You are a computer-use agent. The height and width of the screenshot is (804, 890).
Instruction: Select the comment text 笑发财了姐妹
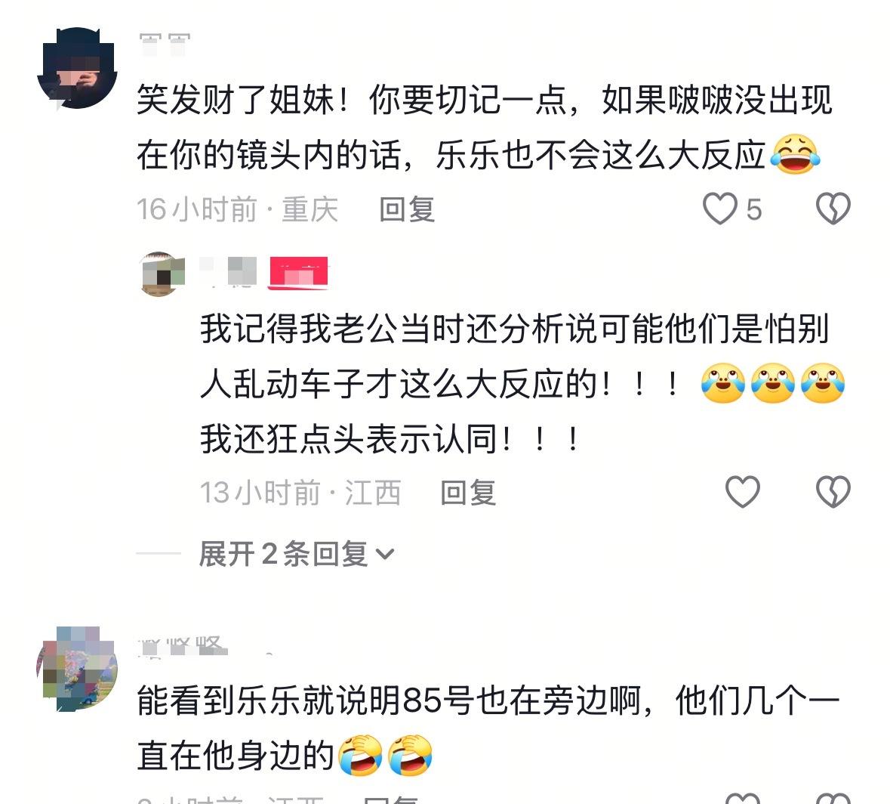point(236,100)
